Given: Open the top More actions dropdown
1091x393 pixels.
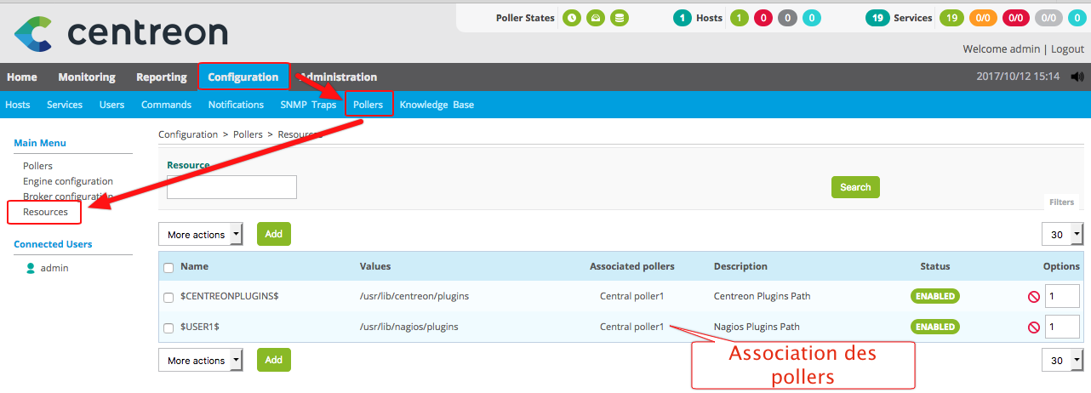Looking at the screenshot, I should coord(201,234).
